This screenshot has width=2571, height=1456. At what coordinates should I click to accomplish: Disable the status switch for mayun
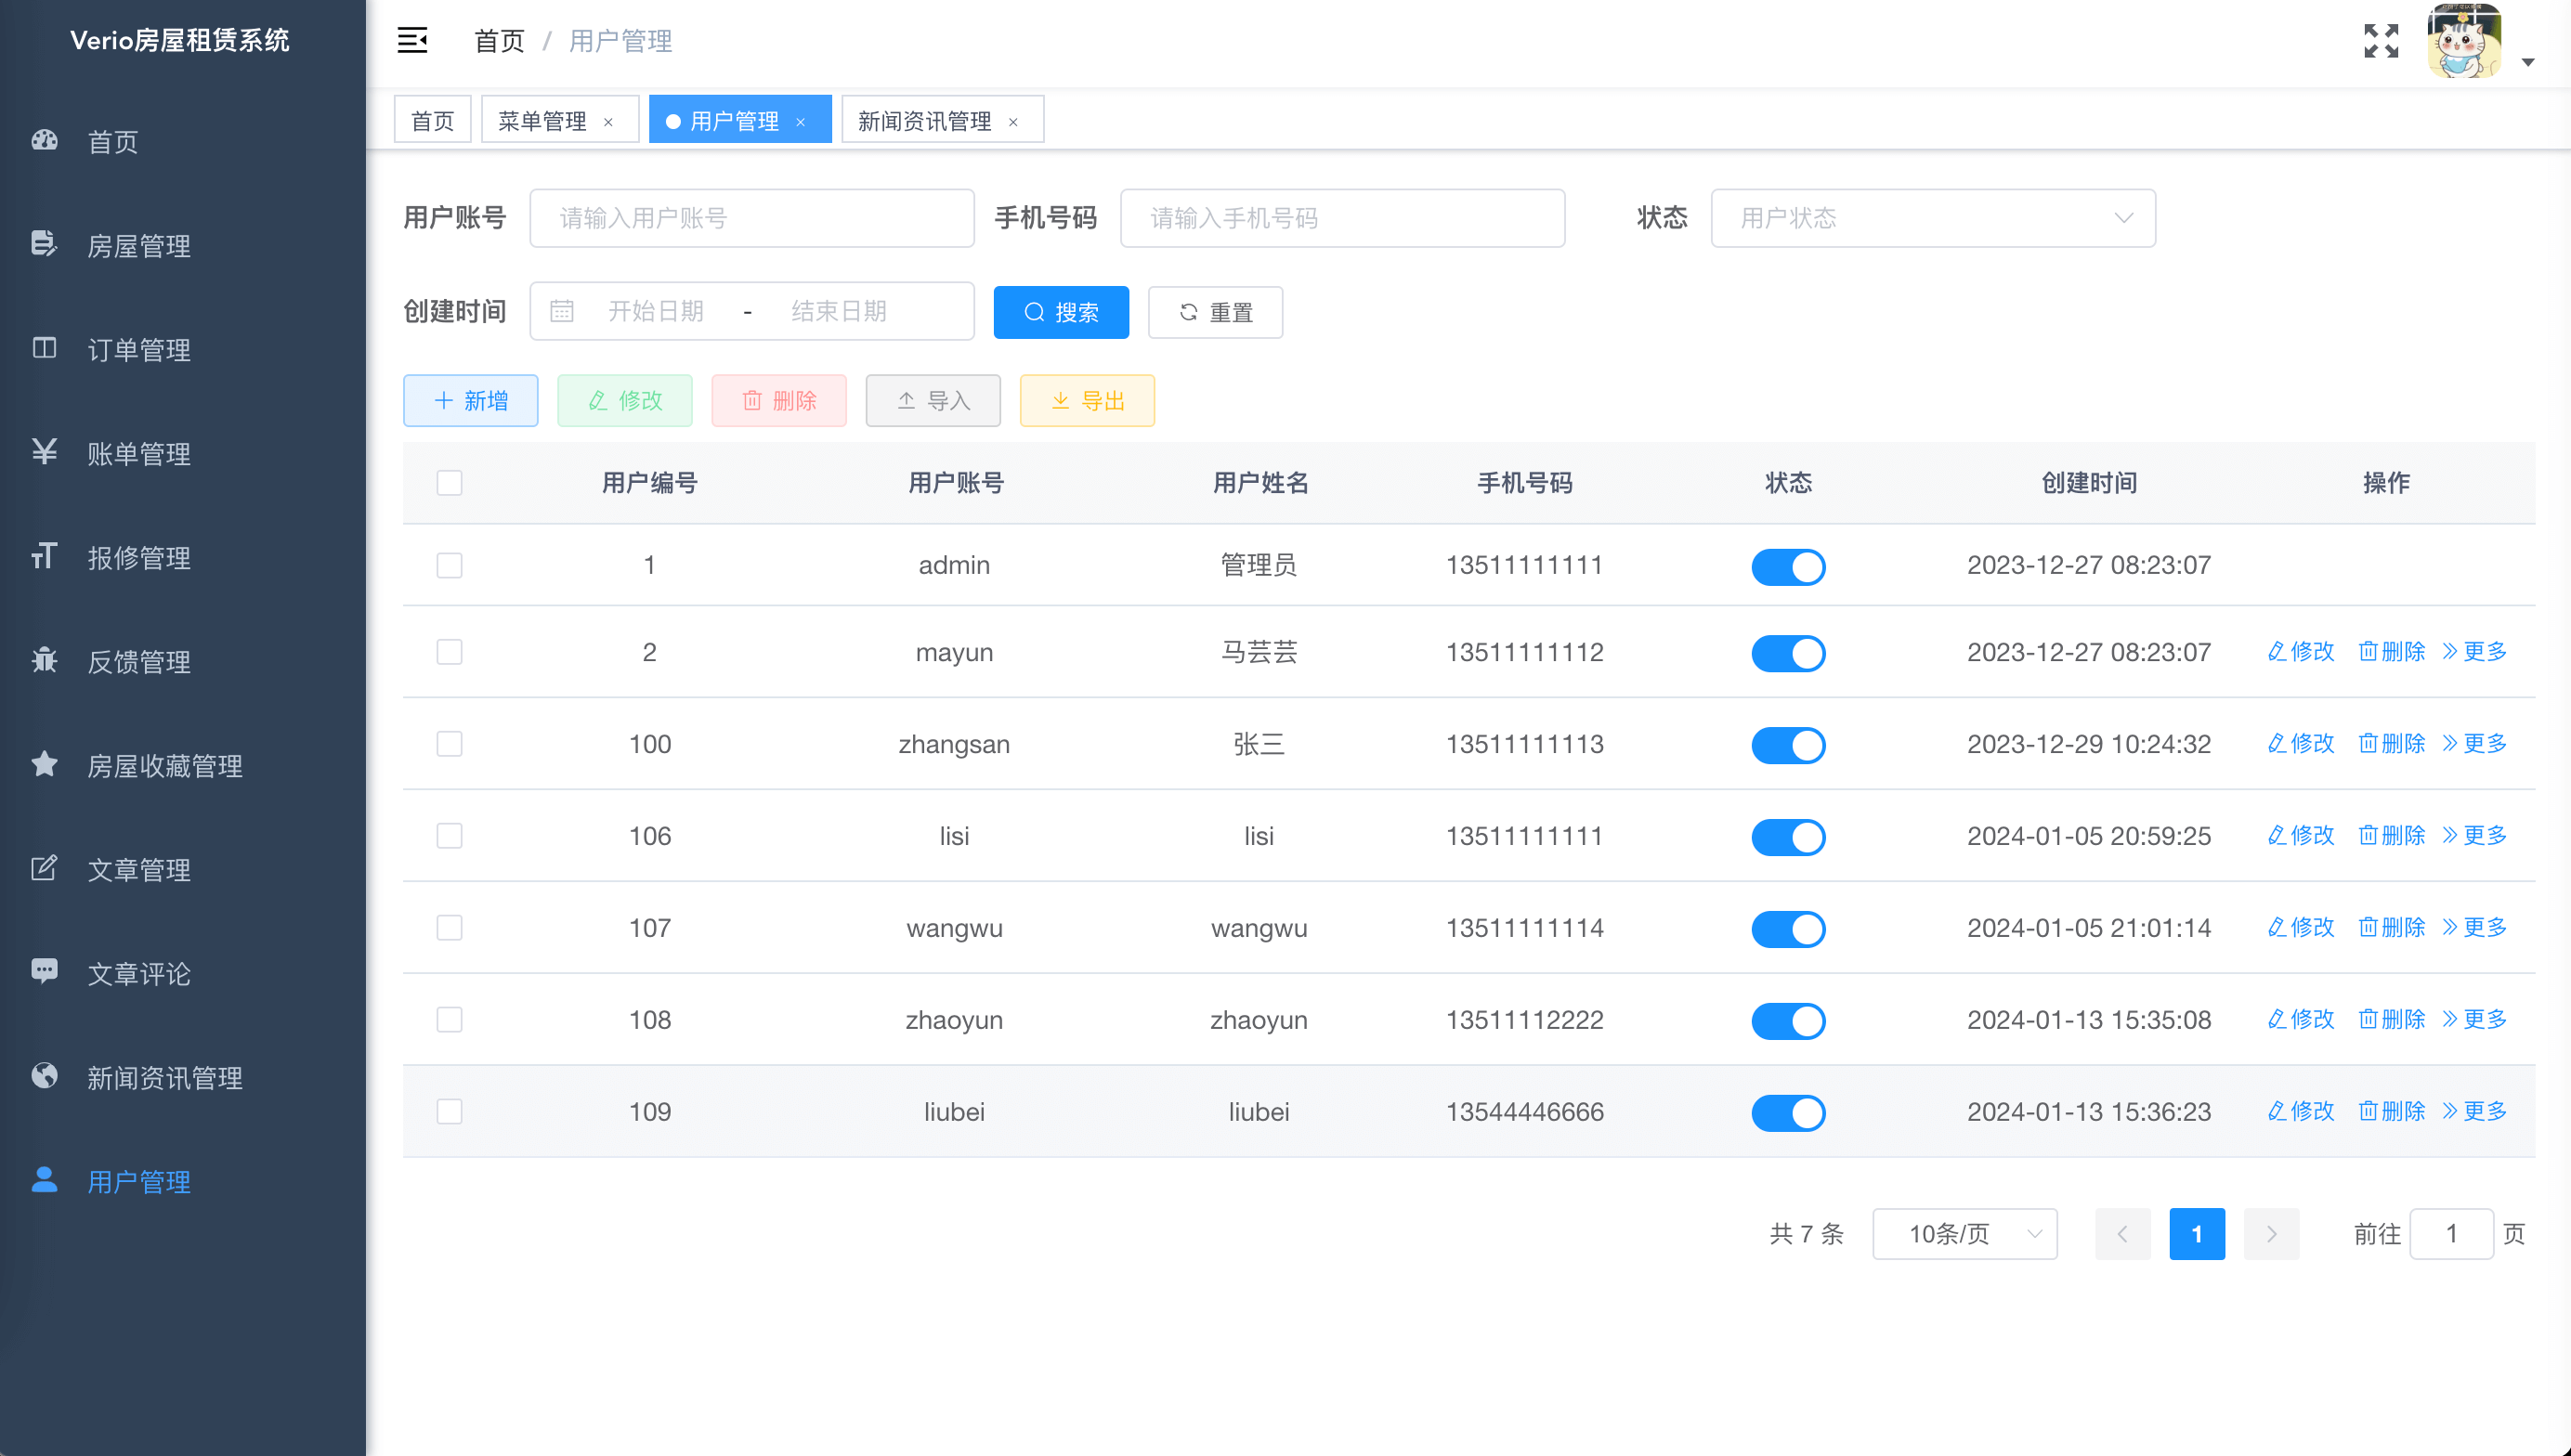tap(1788, 653)
